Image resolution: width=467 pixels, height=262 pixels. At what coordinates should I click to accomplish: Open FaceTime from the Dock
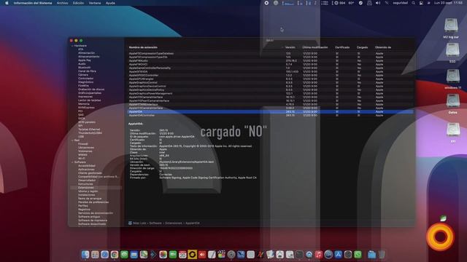click(173, 255)
